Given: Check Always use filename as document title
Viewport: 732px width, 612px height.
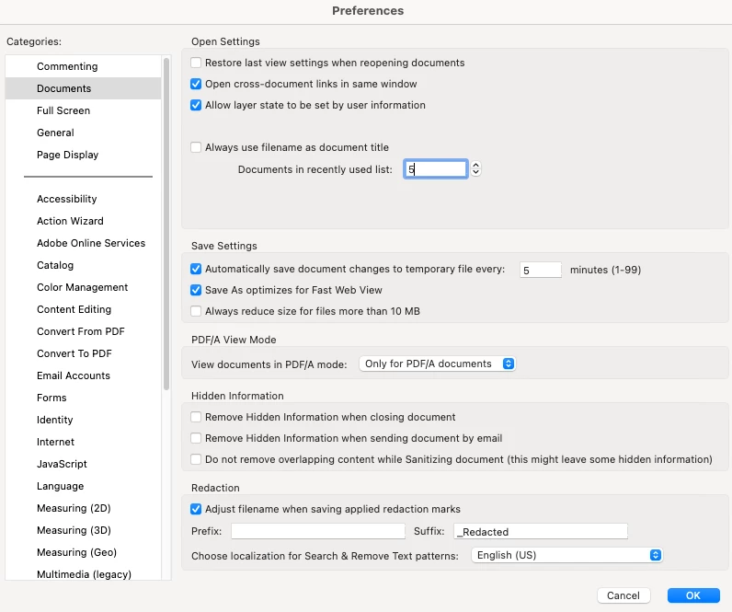Looking at the screenshot, I should pyautogui.click(x=196, y=147).
